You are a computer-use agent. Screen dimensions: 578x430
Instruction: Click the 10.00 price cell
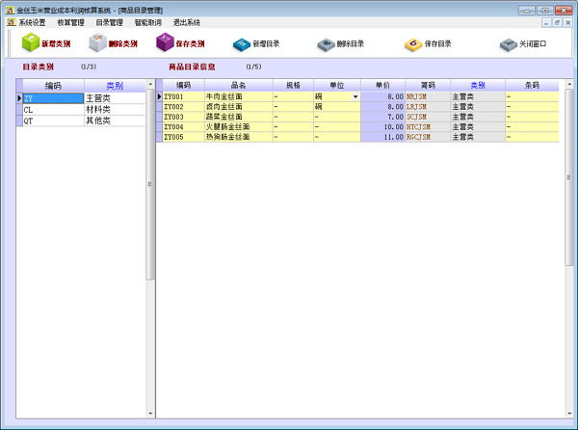click(382, 127)
